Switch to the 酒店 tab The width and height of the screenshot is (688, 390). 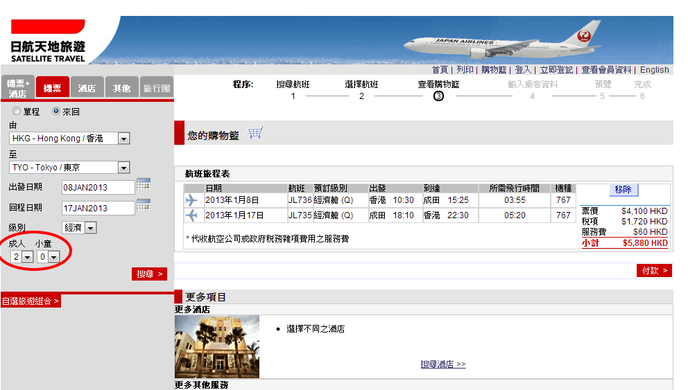[x=87, y=89]
